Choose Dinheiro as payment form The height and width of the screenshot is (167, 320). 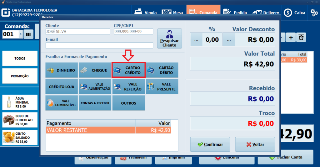62,70
